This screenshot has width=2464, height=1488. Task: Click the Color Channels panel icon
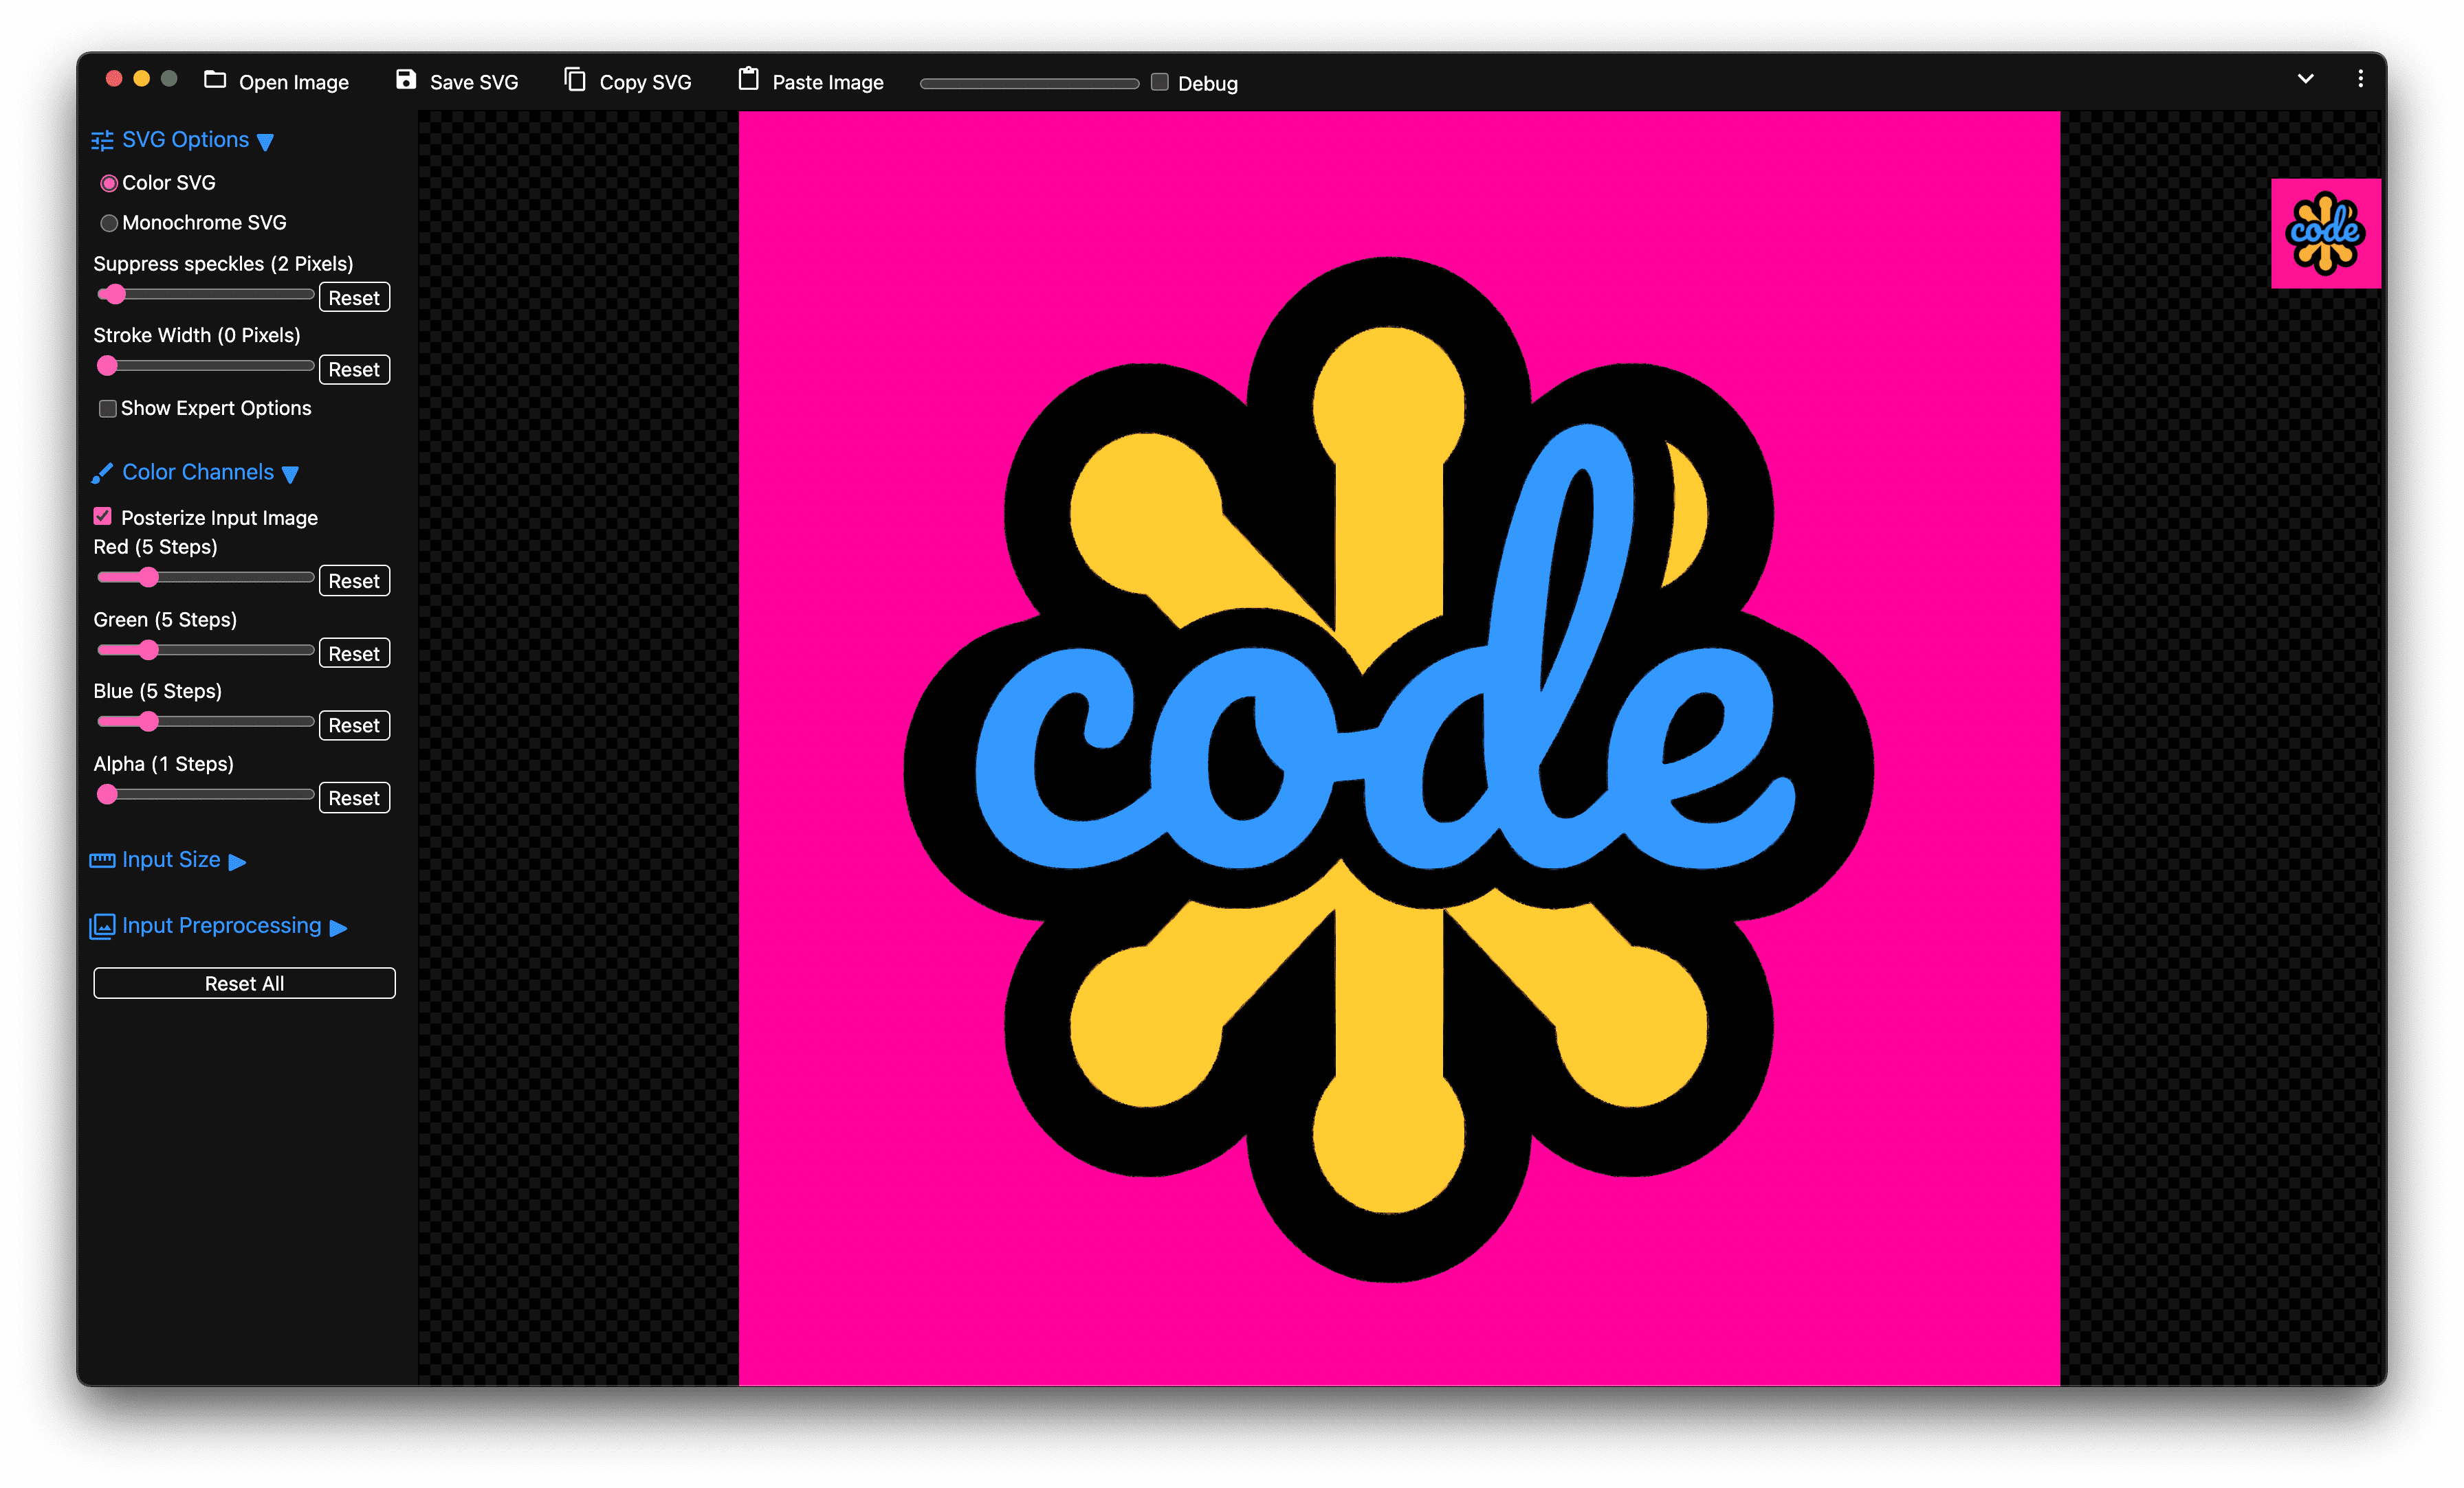click(x=100, y=471)
